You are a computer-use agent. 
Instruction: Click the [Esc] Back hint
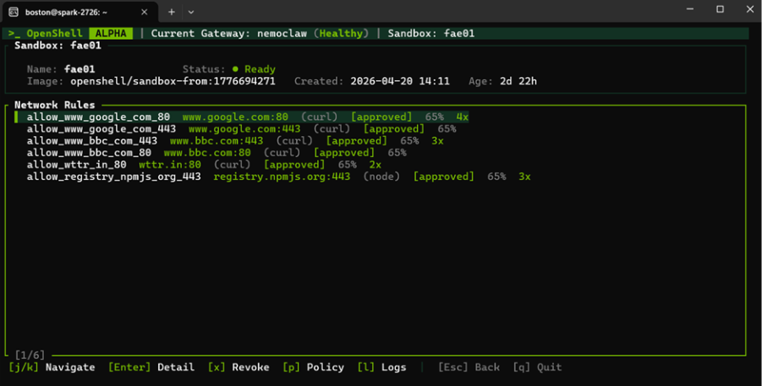(x=469, y=367)
